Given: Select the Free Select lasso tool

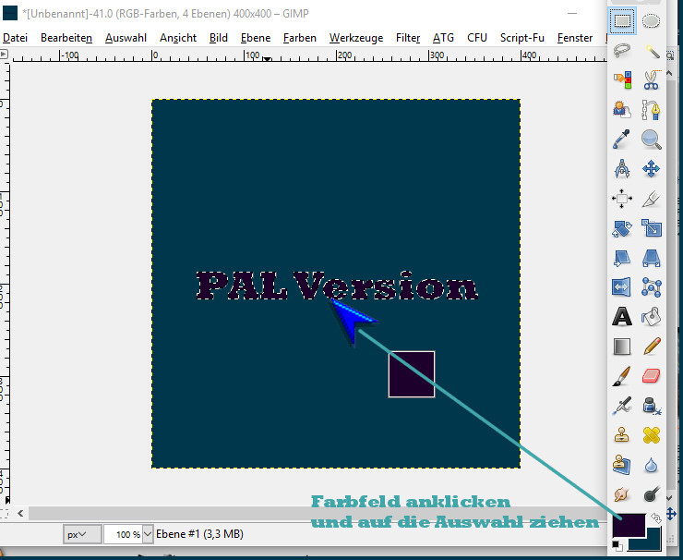Looking at the screenshot, I should (622, 51).
